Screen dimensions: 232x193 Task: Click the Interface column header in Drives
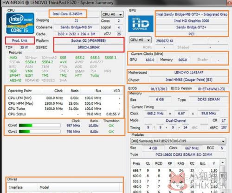(22, 187)
